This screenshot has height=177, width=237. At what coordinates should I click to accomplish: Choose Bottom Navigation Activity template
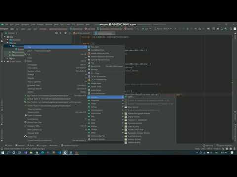coord(139,114)
